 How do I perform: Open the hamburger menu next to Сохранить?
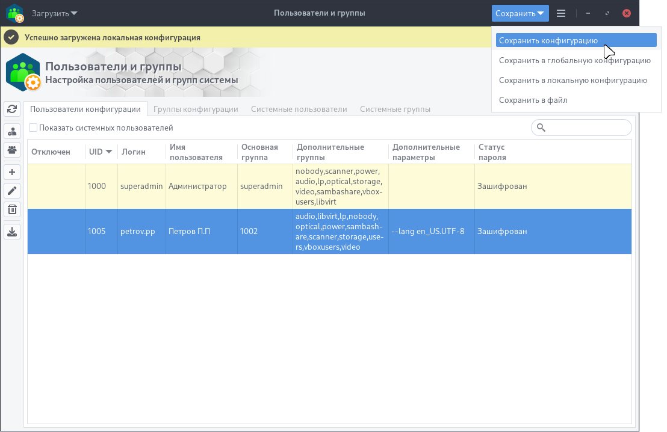pos(561,13)
